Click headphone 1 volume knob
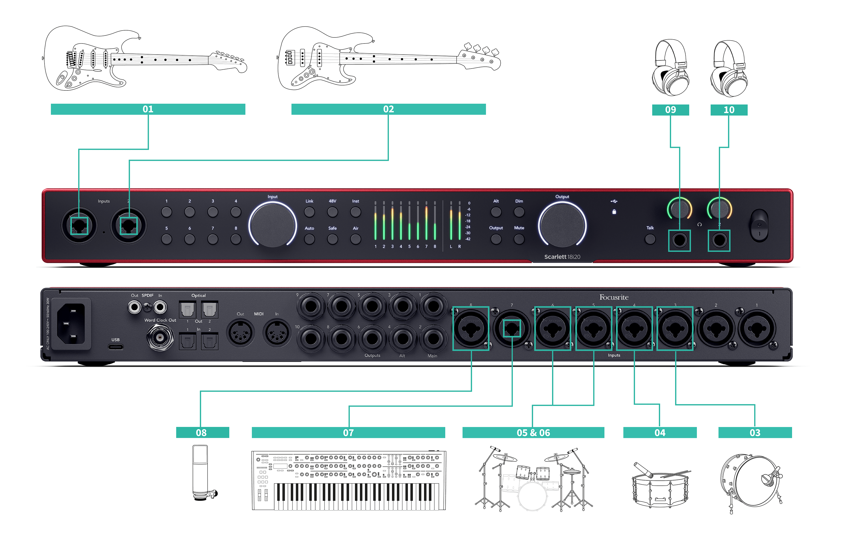Viewport: 849px width, 540px height. [x=679, y=210]
